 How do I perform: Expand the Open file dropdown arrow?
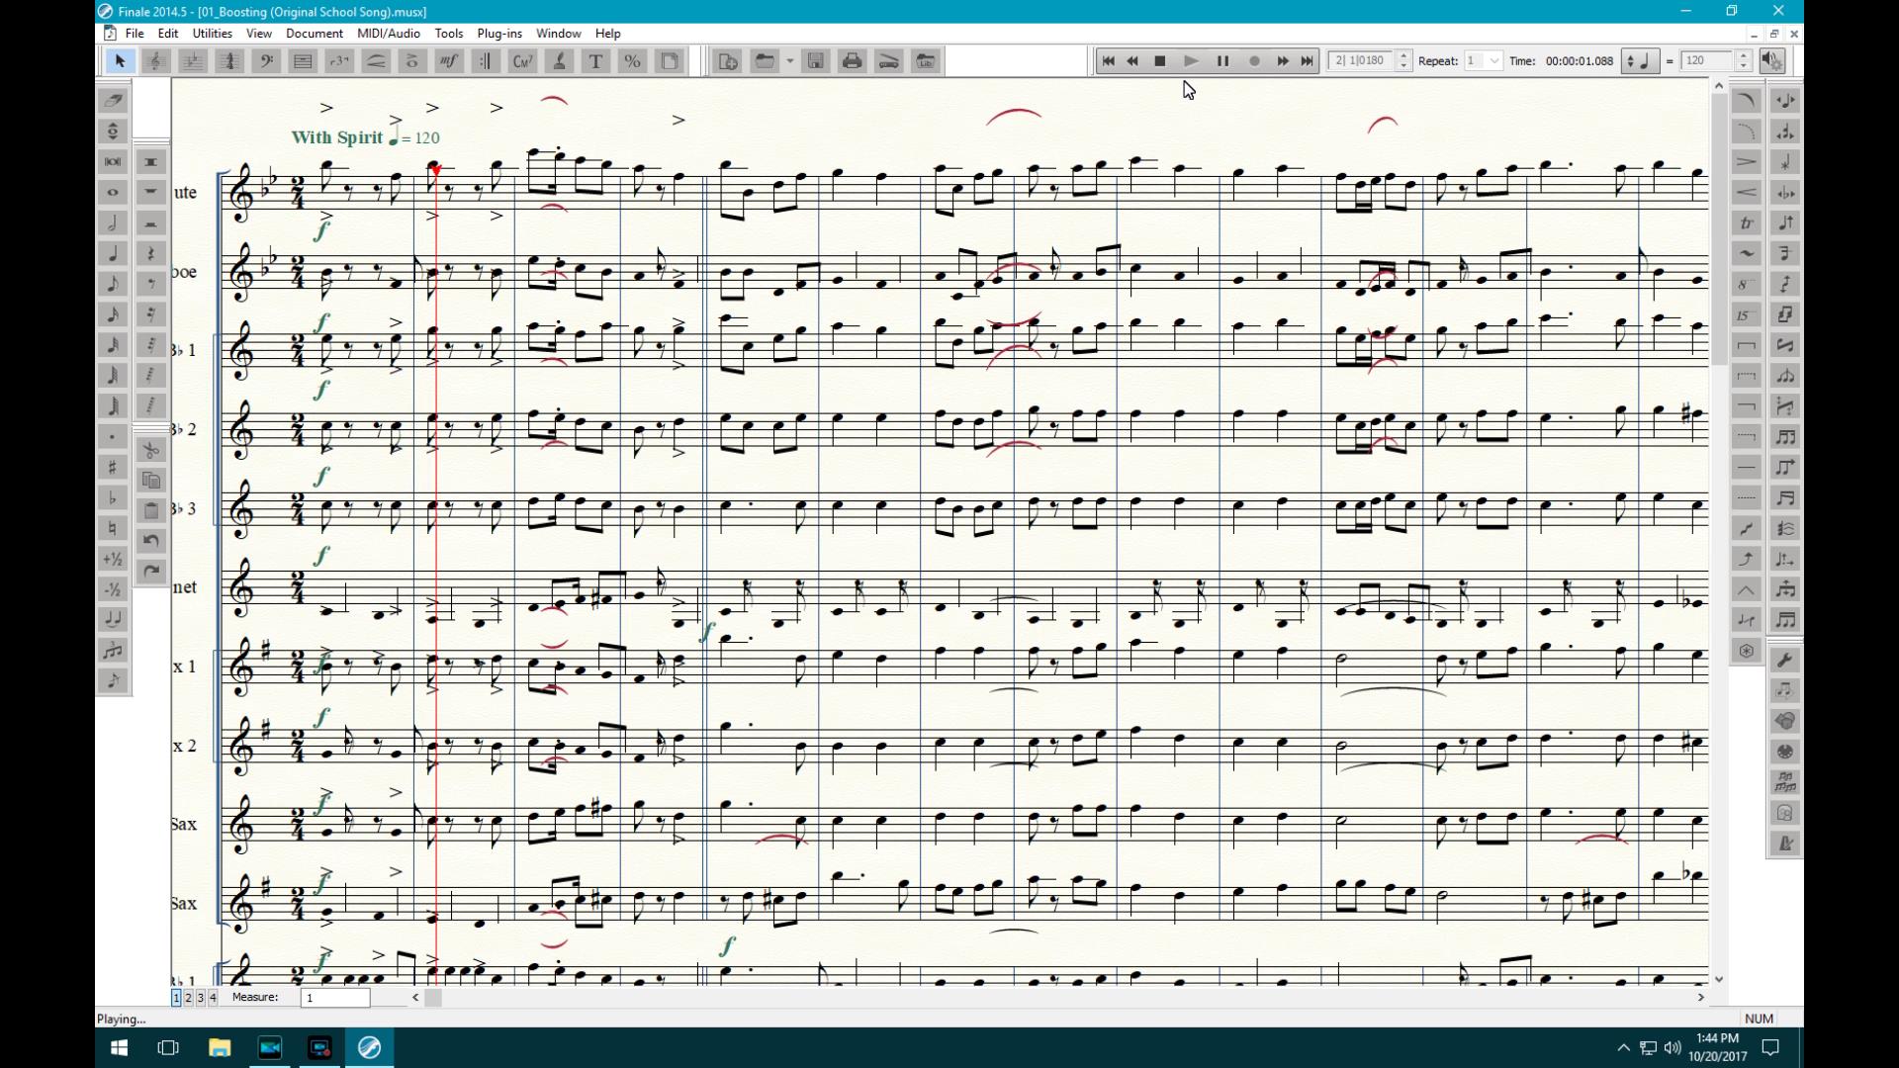789,61
